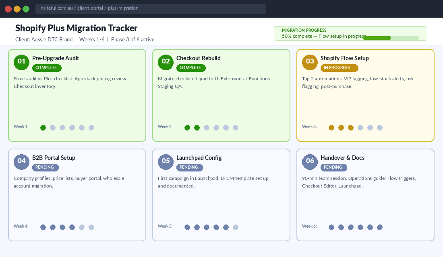Click the sixth light dot in Week 5 row

(235, 227)
